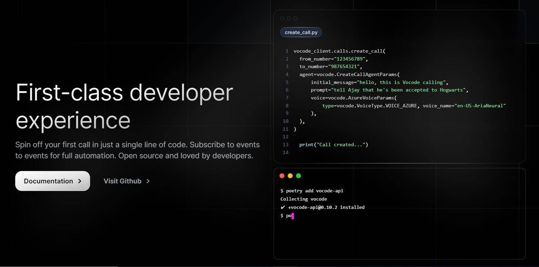The width and height of the screenshot is (539, 267).
Task: Click the "en-US-AriaNeural" voice name string
Action: [x=480, y=106]
